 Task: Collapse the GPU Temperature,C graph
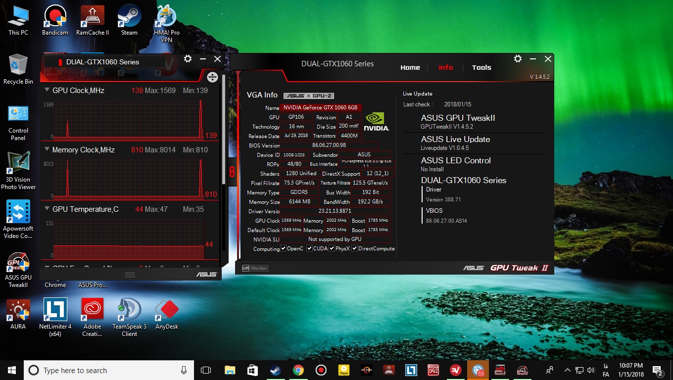[47, 209]
